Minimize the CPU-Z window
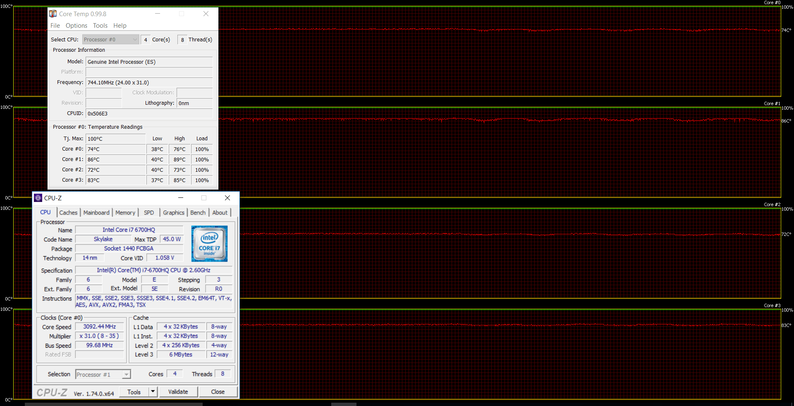 tap(181, 198)
